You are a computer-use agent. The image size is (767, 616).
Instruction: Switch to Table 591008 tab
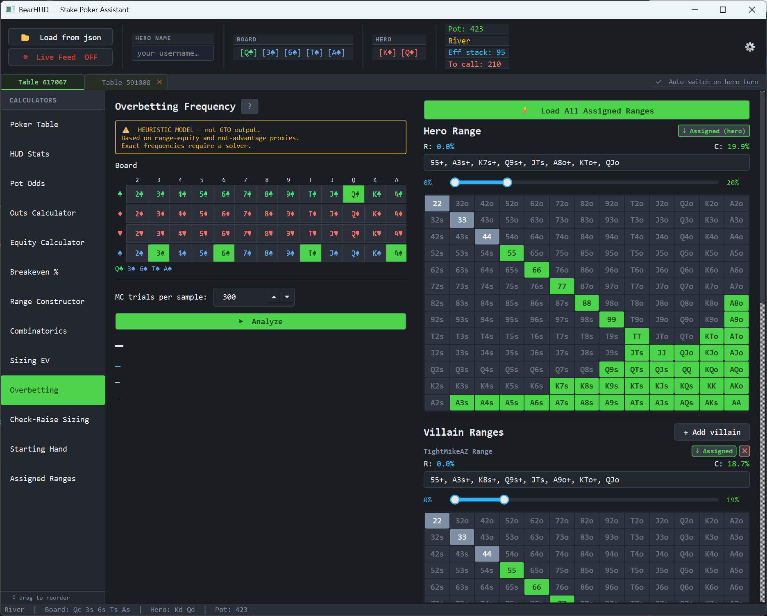tap(126, 82)
